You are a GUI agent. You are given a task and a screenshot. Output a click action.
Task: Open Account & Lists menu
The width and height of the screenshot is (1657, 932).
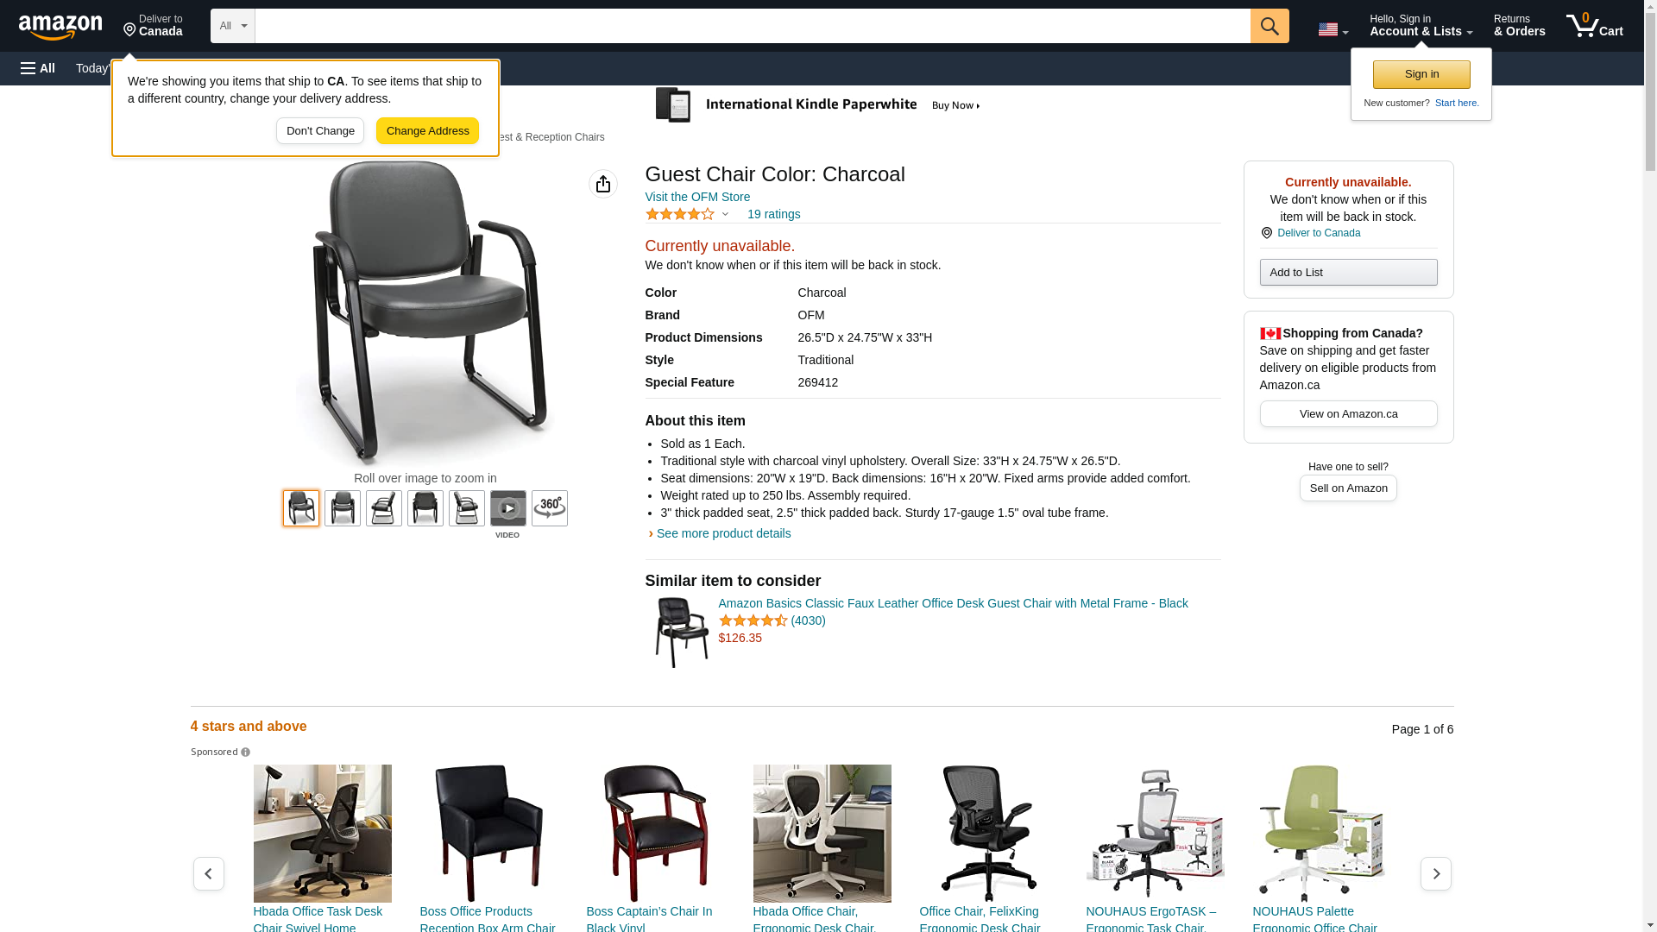point(1421,26)
